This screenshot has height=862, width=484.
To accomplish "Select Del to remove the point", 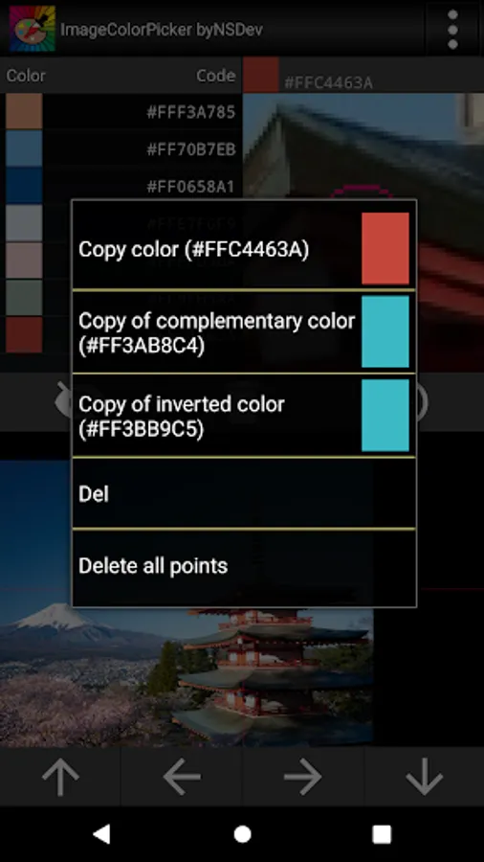I will pos(244,493).
